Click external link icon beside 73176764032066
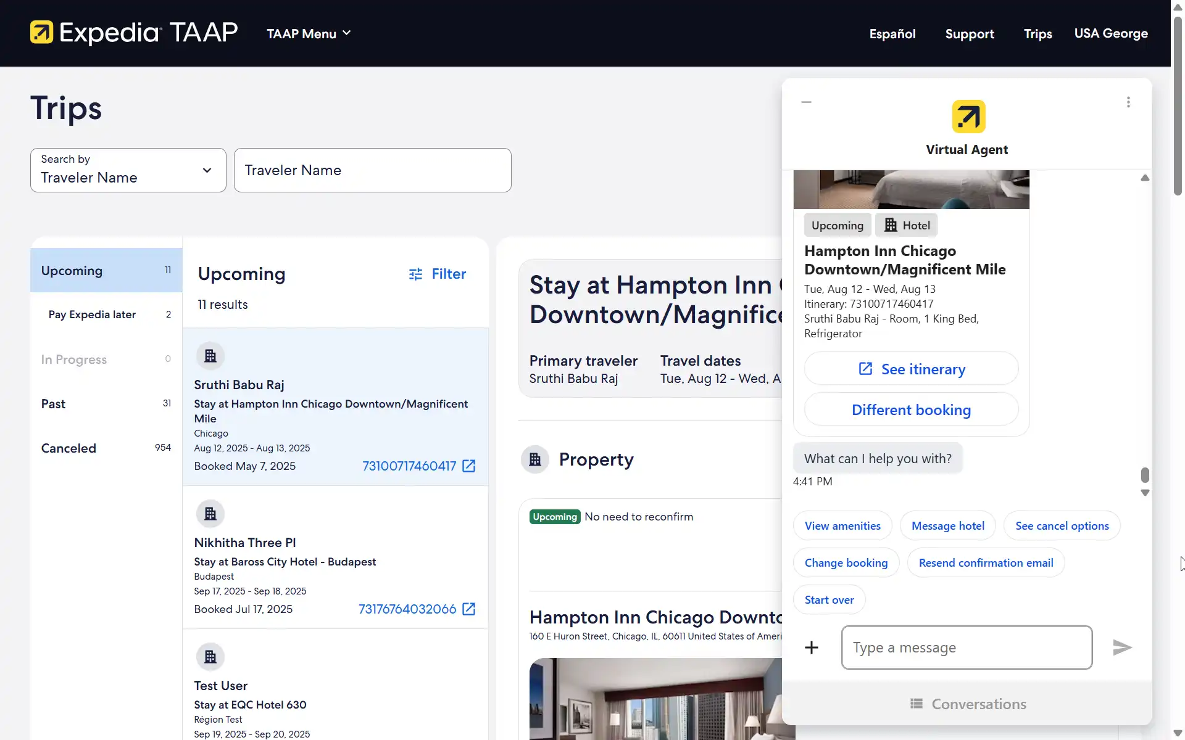 click(x=469, y=609)
